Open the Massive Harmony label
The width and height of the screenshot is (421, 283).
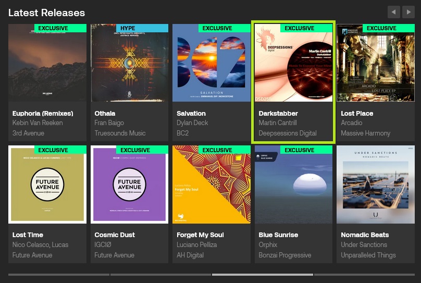pos(365,133)
